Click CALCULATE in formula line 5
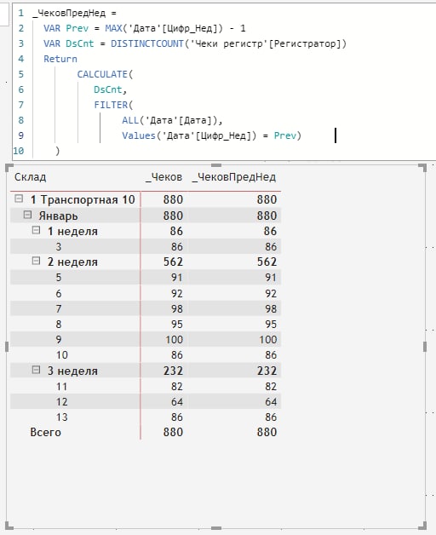Screen dimensions: 436x535 point(102,74)
